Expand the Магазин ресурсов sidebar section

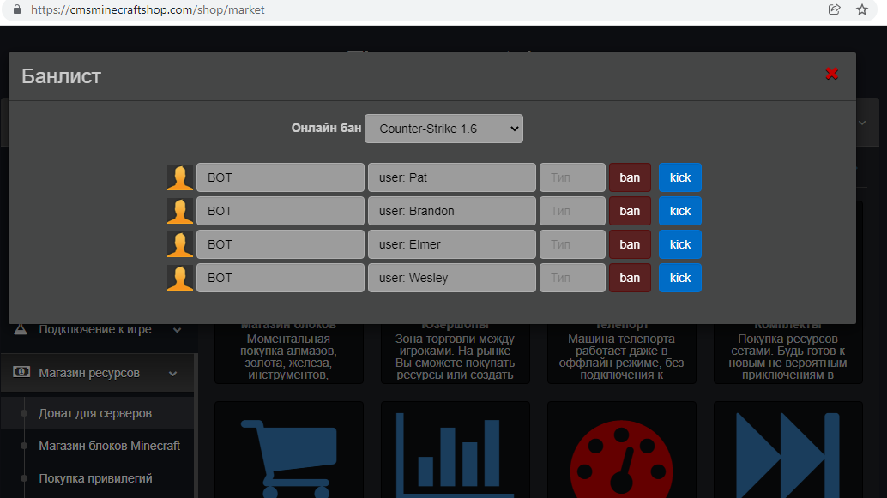[97, 373]
